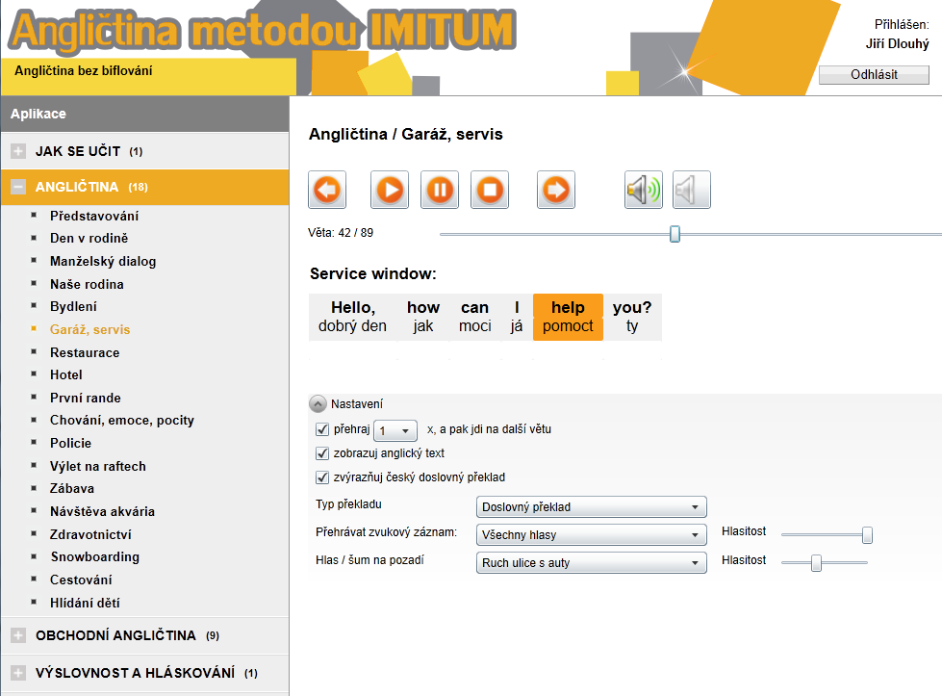Open the 'Naše rodina' lesson
The image size is (942, 696).
click(87, 284)
